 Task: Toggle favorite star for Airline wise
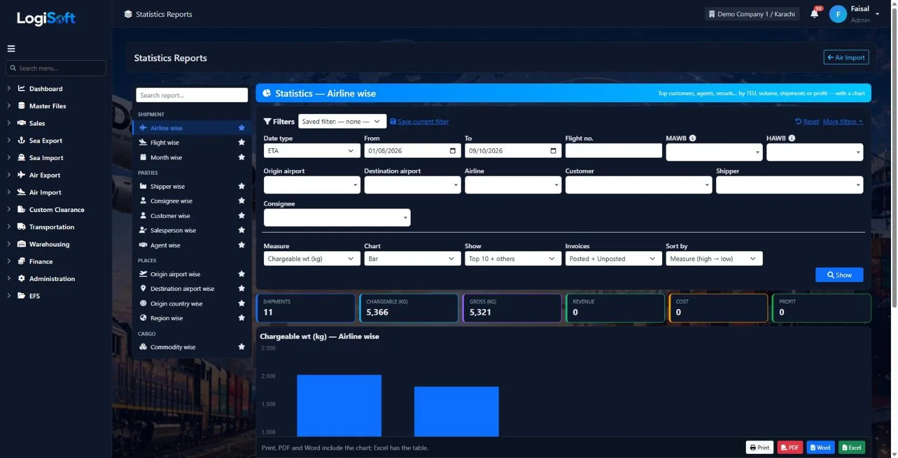(x=242, y=128)
